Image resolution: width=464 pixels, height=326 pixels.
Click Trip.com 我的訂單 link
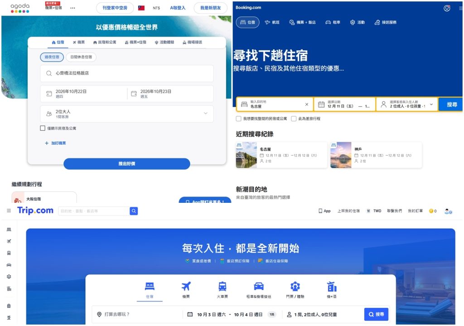415,211
